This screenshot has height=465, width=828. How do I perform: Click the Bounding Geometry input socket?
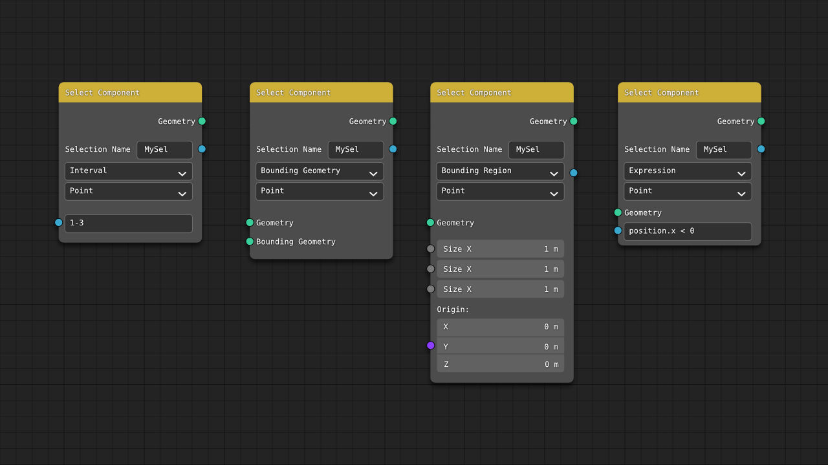coord(250,242)
